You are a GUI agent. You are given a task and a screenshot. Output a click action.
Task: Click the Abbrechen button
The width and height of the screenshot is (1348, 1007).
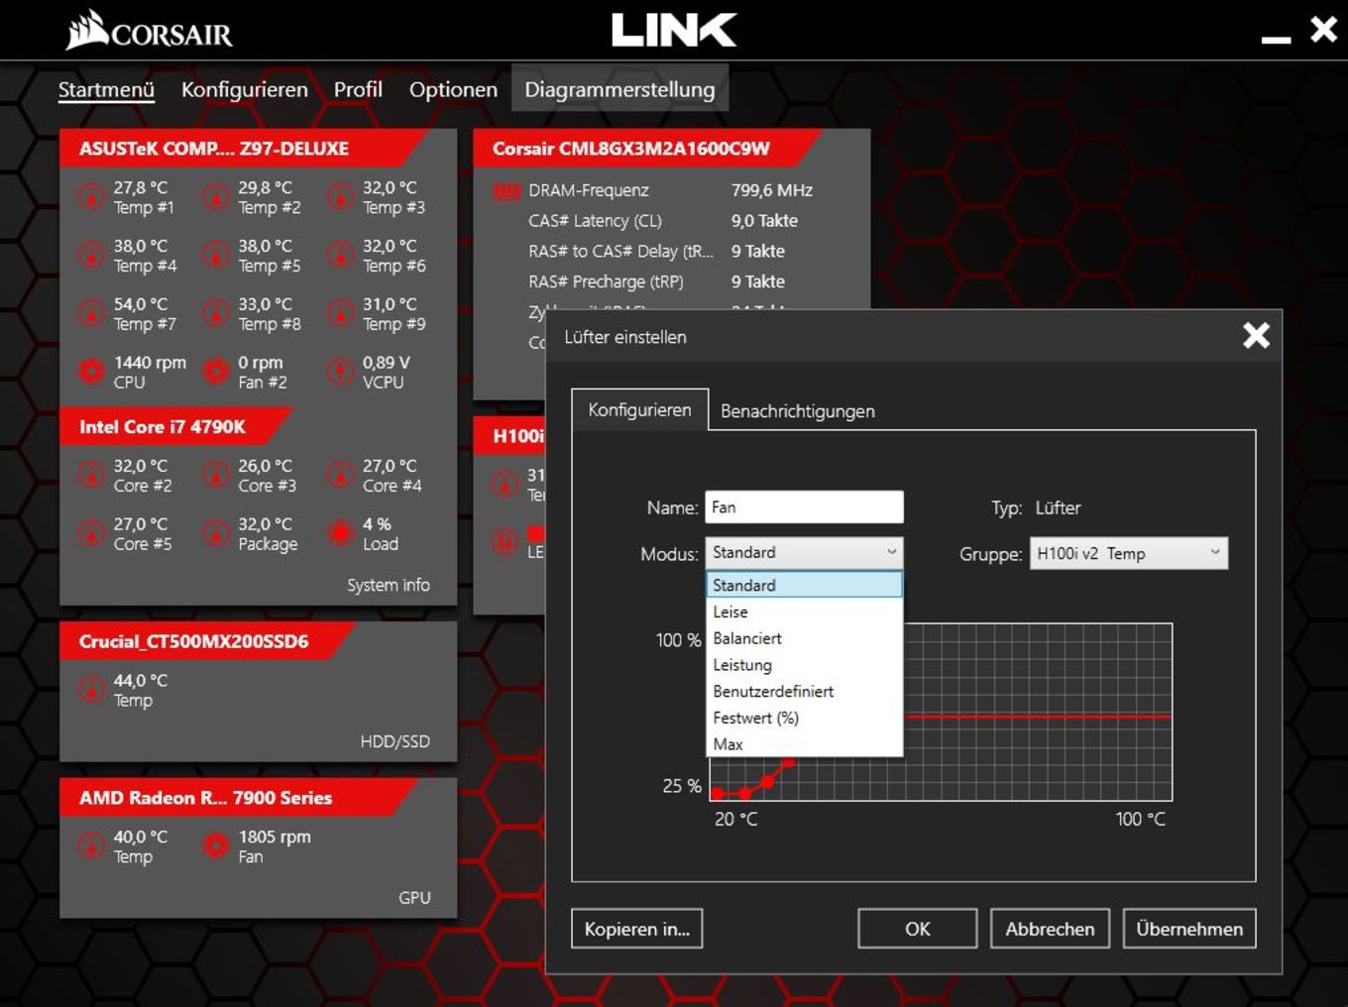point(1050,929)
